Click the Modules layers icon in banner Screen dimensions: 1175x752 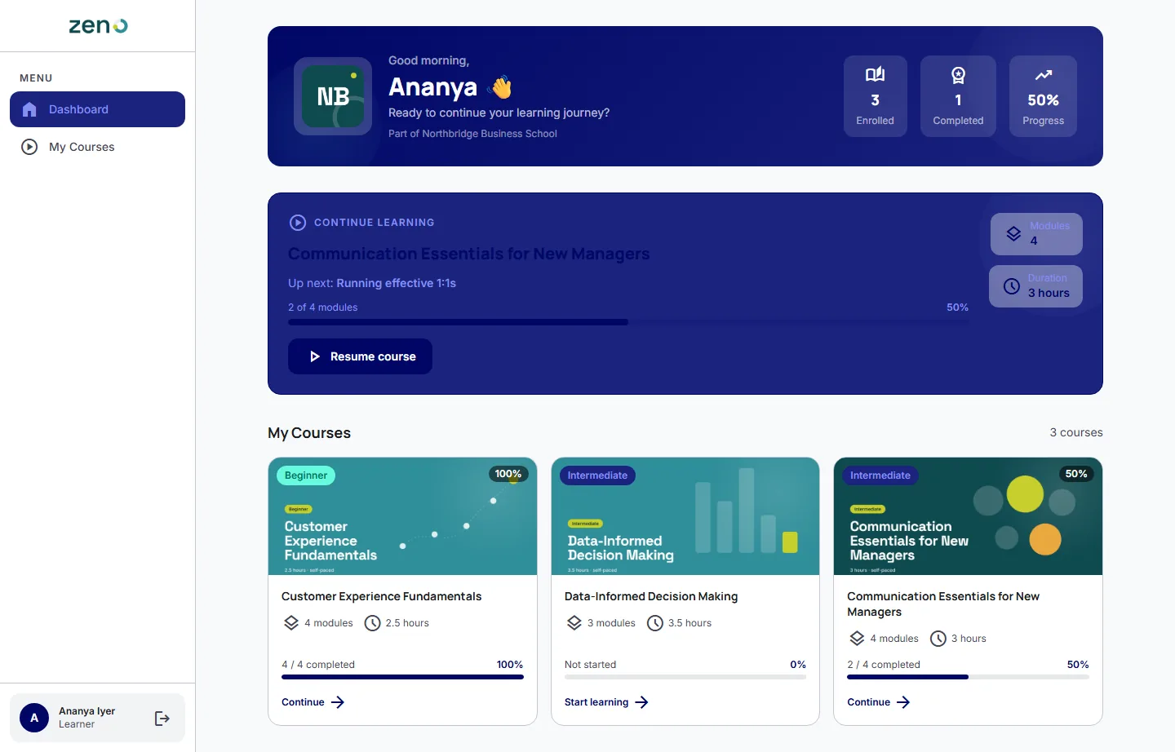[x=1013, y=233]
